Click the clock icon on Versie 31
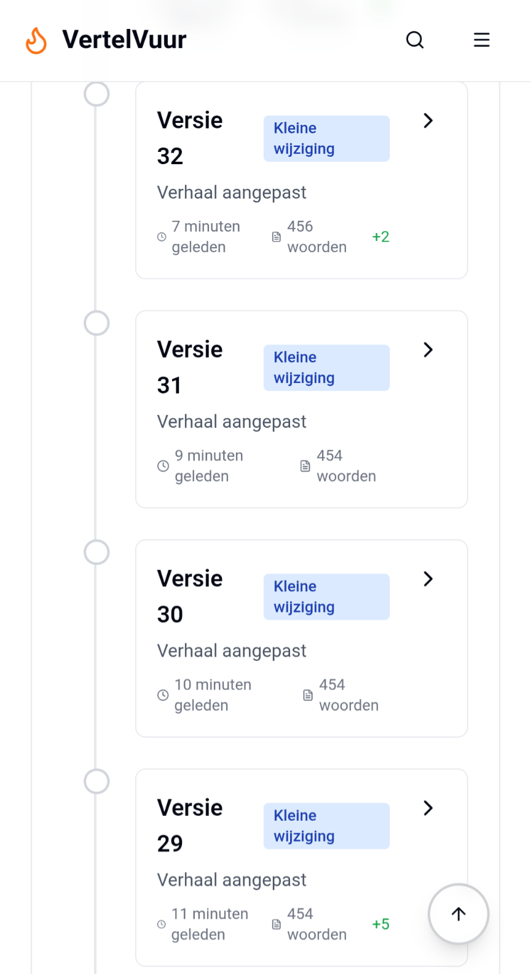This screenshot has width=531, height=974. pos(163,466)
